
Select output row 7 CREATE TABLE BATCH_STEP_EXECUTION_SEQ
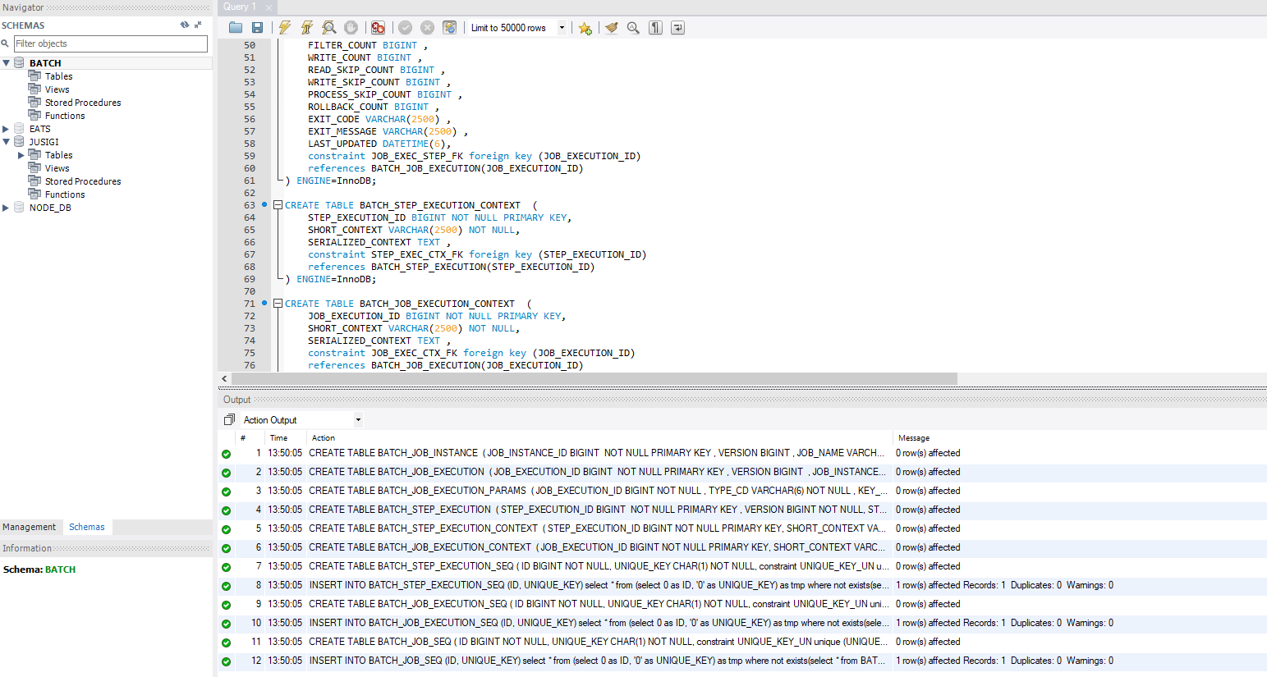742,566
